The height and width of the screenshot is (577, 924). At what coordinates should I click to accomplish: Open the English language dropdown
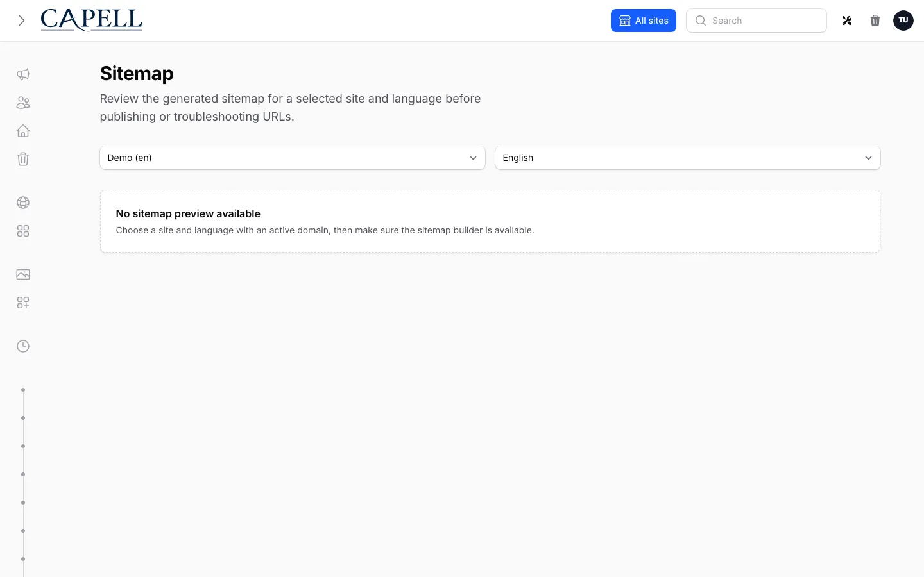(687, 158)
